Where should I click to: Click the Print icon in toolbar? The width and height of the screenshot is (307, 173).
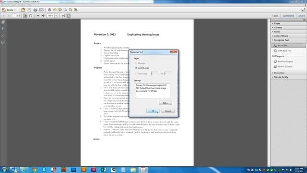pyautogui.click(x=35, y=10)
